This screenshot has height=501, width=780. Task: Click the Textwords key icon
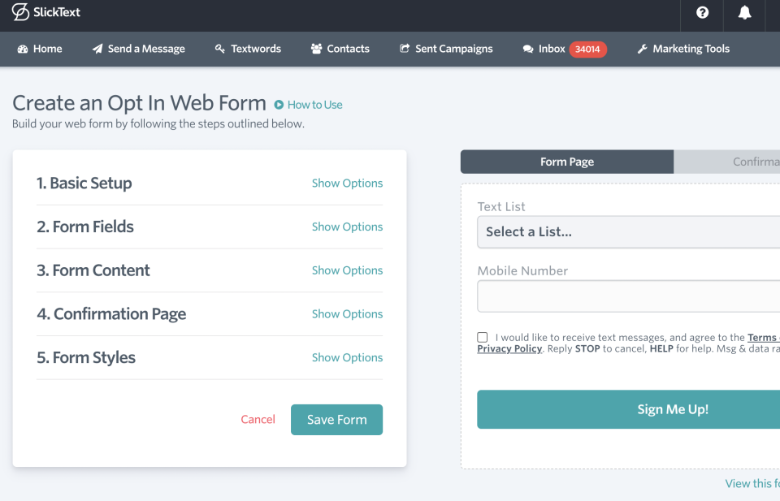(x=219, y=49)
